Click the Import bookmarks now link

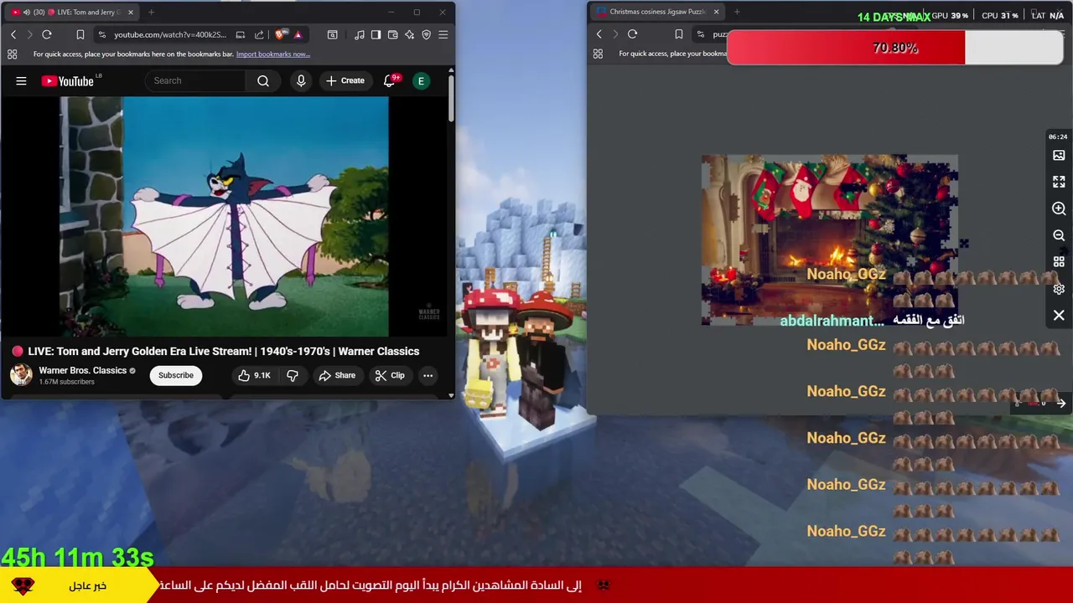(x=273, y=54)
